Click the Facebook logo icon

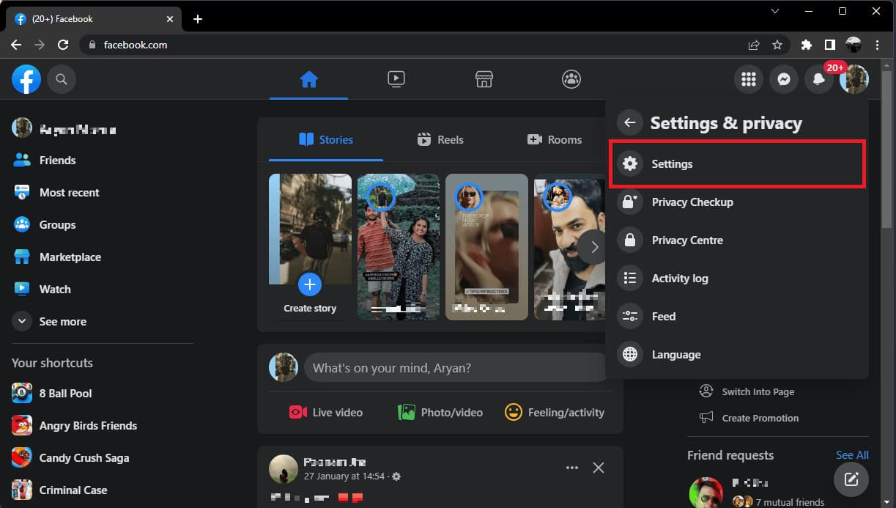26,79
